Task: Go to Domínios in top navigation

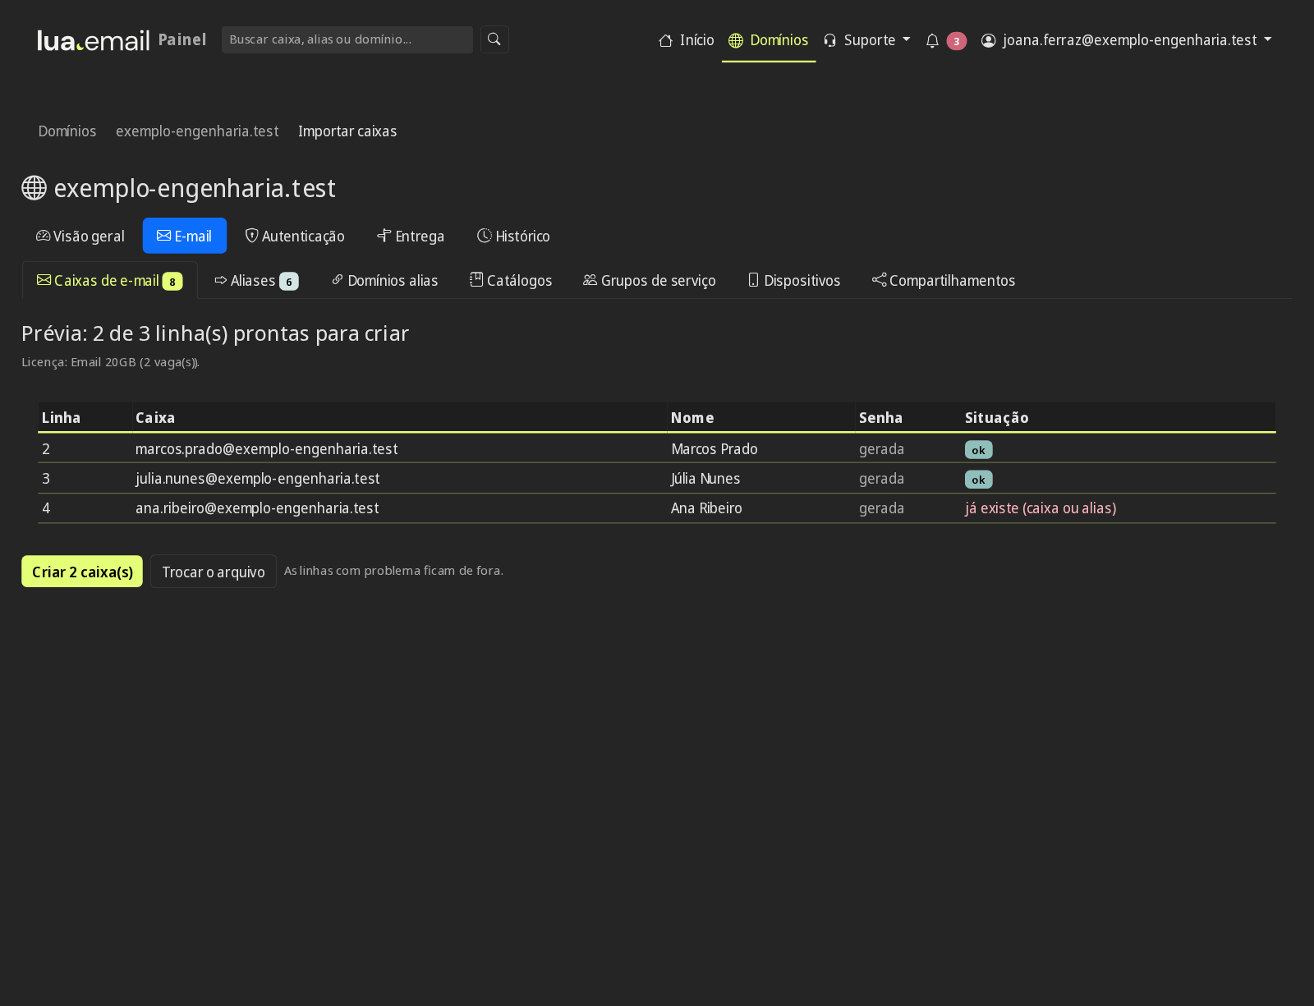Action: (x=769, y=40)
